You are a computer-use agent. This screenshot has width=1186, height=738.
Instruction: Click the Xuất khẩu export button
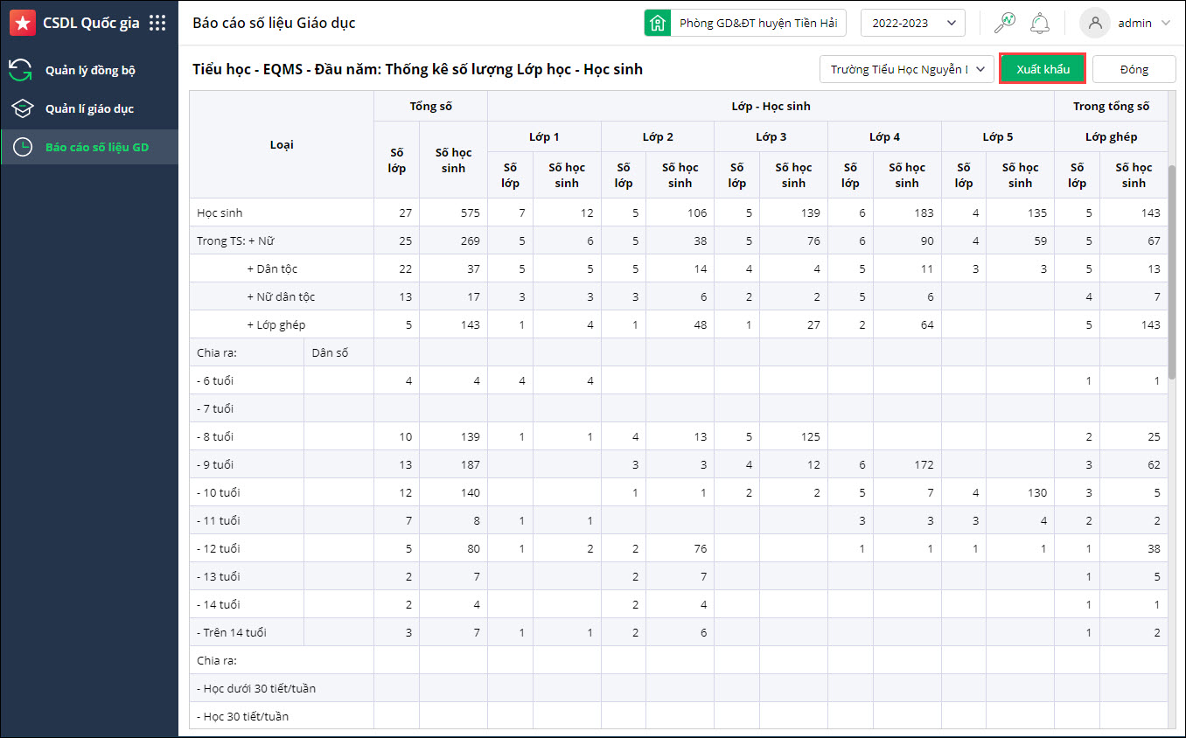pyautogui.click(x=1043, y=69)
